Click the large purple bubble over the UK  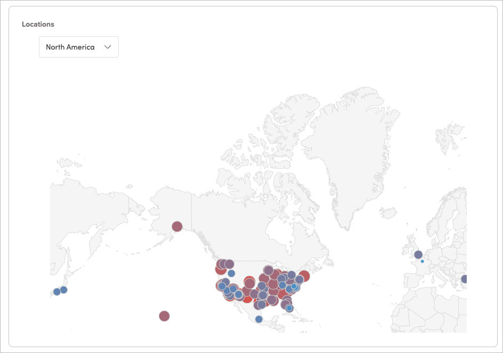pos(418,255)
